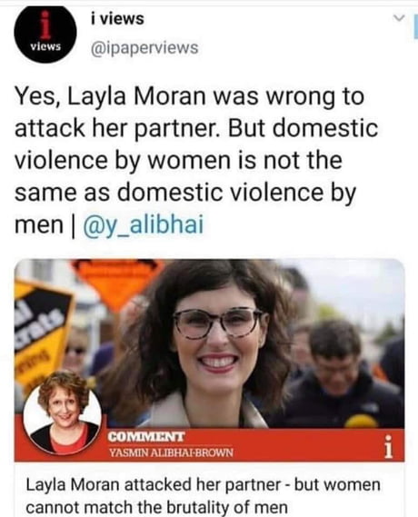
Task: Open the i views profile avatar
Action: point(45,33)
